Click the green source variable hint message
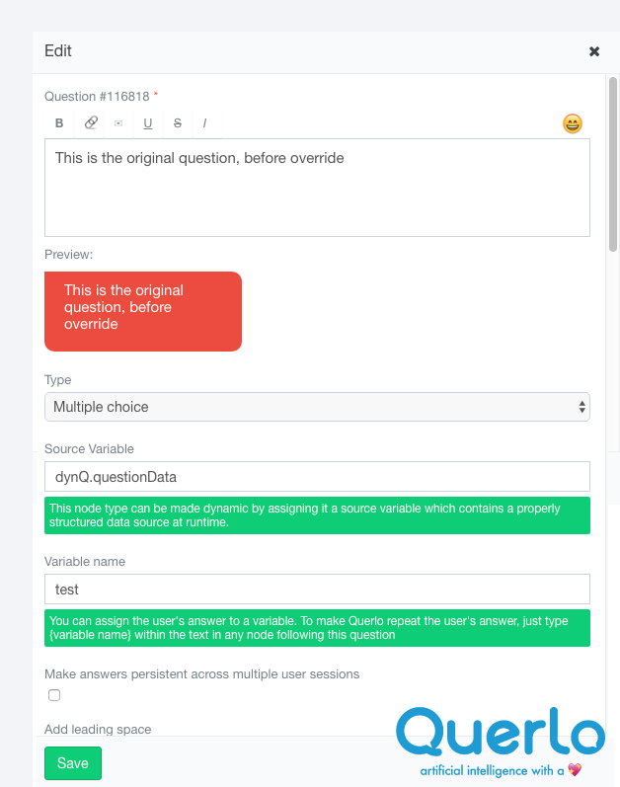This screenshot has height=787, width=620. tap(317, 515)
